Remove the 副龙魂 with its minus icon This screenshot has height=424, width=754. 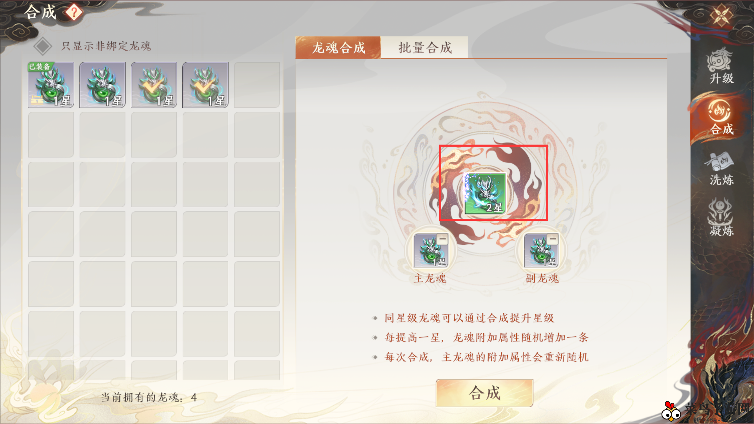pyautogui.click(x=553, y=239)
